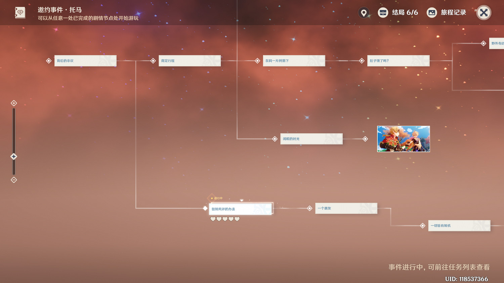The image size is (504, 283).
Task: Open the 结局 6/6 endings chest icon
Action: [383, 13]
